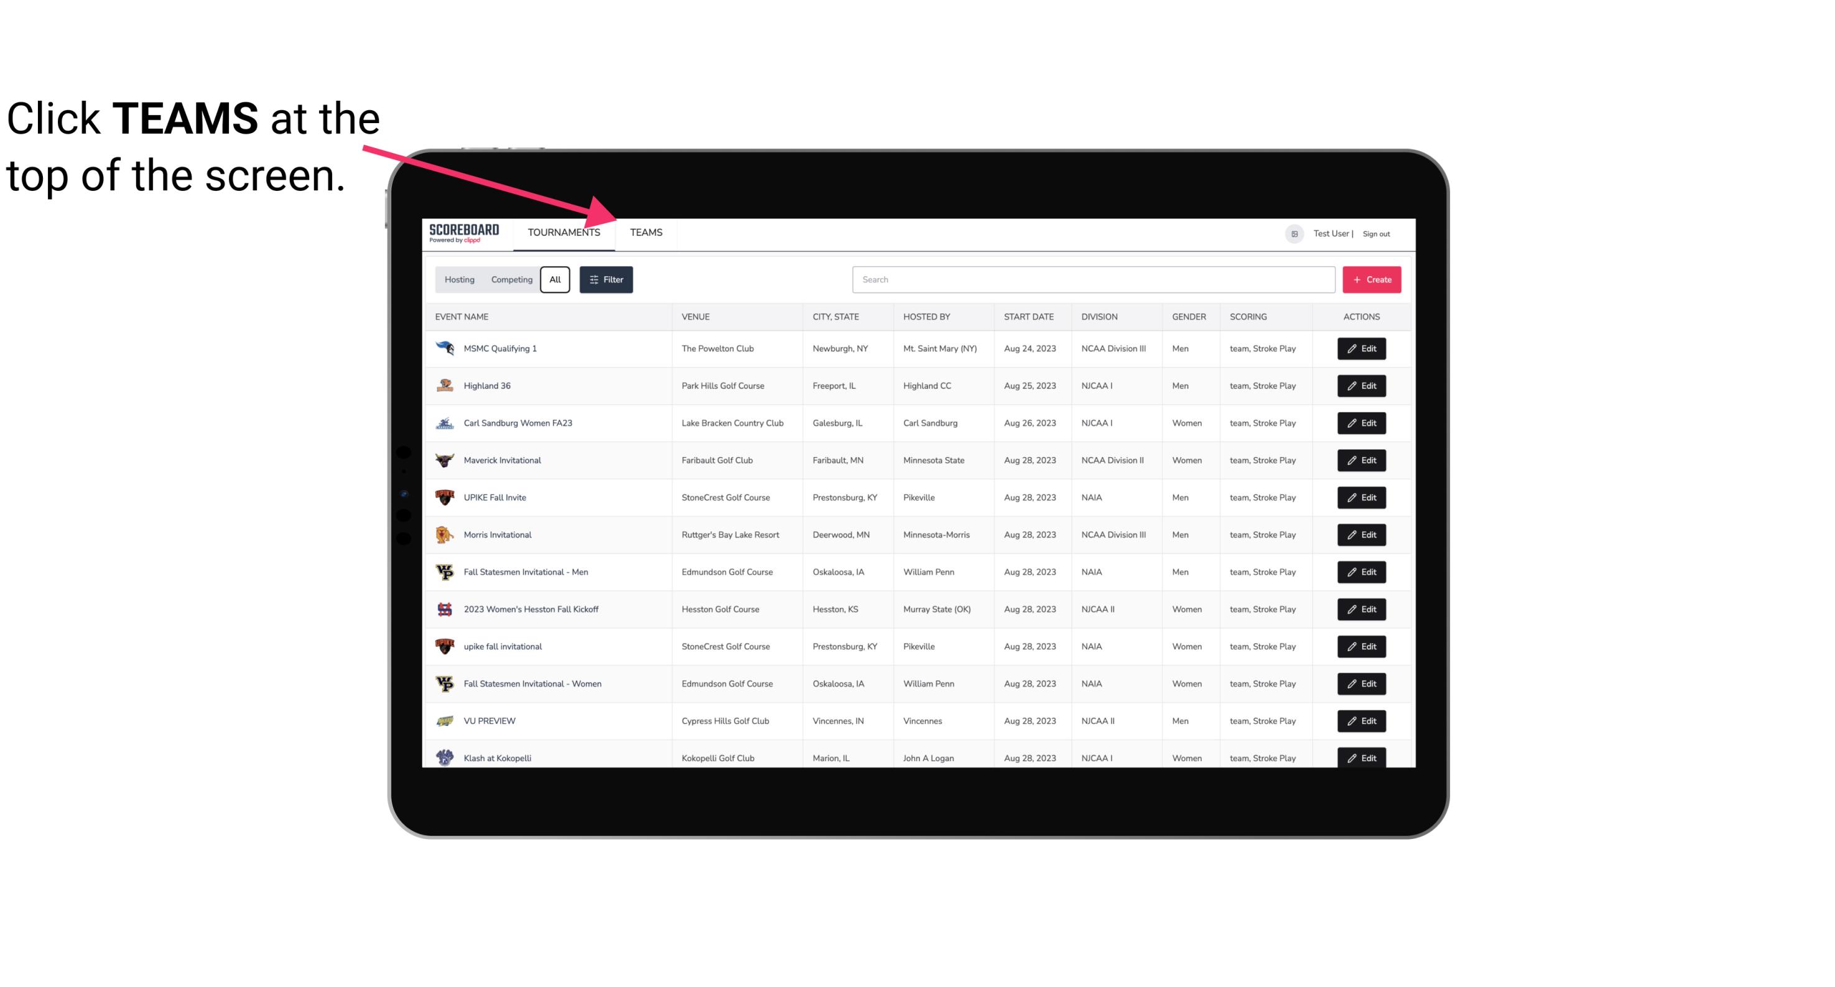1835x987 pixels.
Task: Select the All filter toggle
Action: pos(555,280)
